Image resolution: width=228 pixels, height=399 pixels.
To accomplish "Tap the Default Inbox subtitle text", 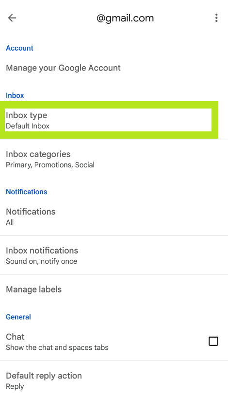I will coord(28,126).
